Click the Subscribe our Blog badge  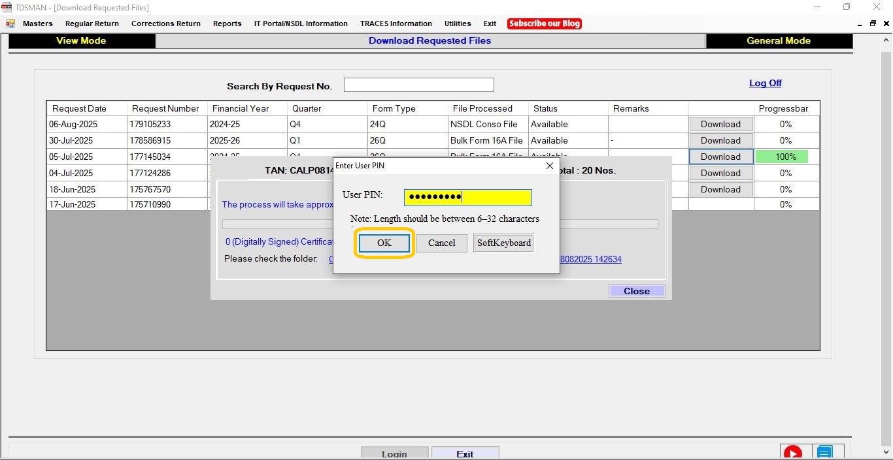[544, 23]
